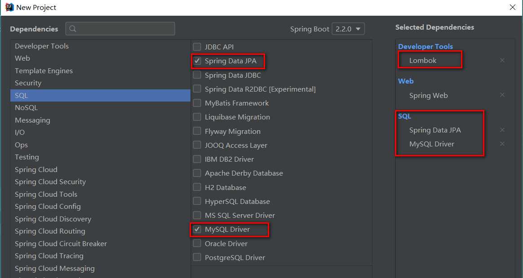Viewport: 523px width, 278px height.
Task: Remove Spring Data JPA from selected list
Action: [x=502, y=130]
